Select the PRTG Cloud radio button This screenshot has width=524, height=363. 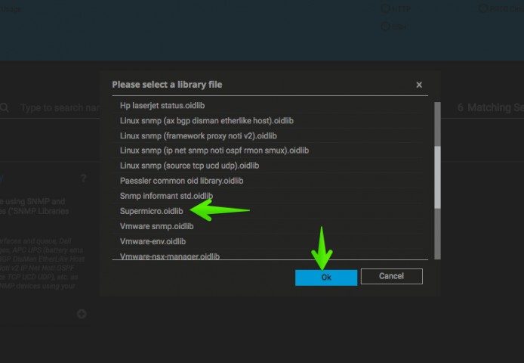(483, 9)
